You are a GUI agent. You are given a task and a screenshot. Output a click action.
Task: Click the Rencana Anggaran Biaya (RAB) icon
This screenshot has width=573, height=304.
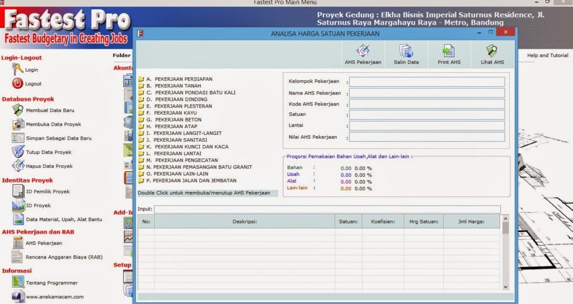pos(17,256)
